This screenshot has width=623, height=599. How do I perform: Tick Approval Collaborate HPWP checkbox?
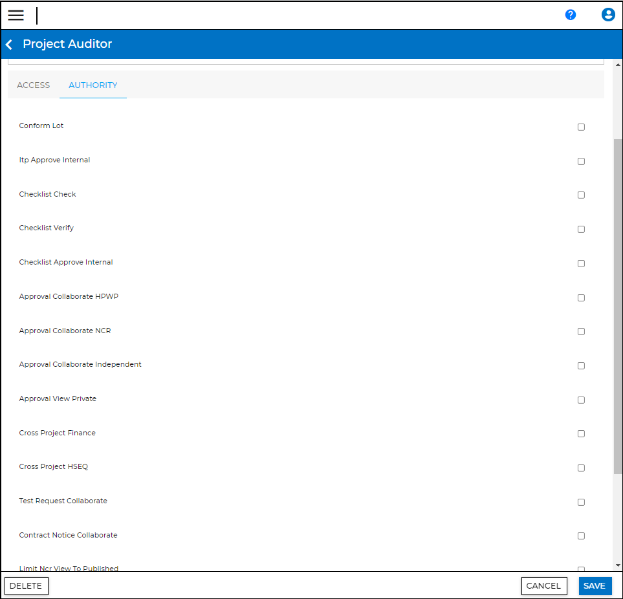(581, 298)
